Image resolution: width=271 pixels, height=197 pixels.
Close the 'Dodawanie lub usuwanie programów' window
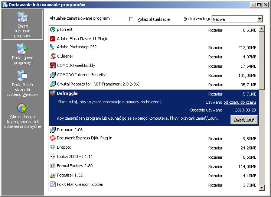tap(265, 5)
